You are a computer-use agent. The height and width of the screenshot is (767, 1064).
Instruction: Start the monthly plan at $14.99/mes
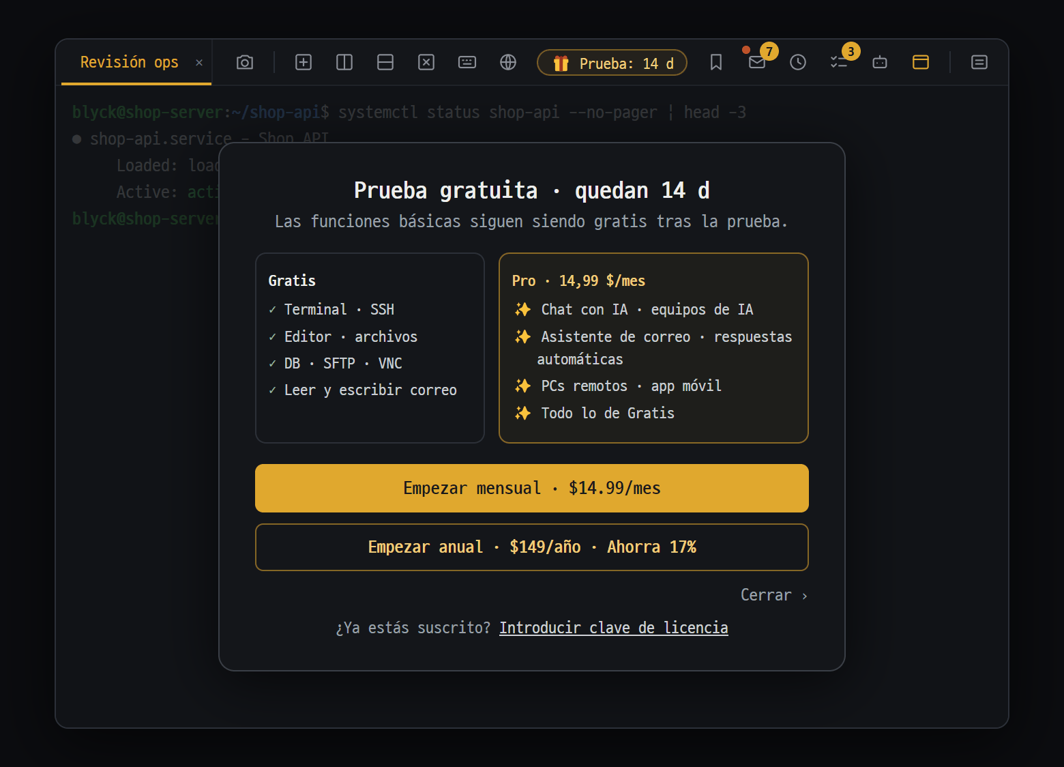532,488
